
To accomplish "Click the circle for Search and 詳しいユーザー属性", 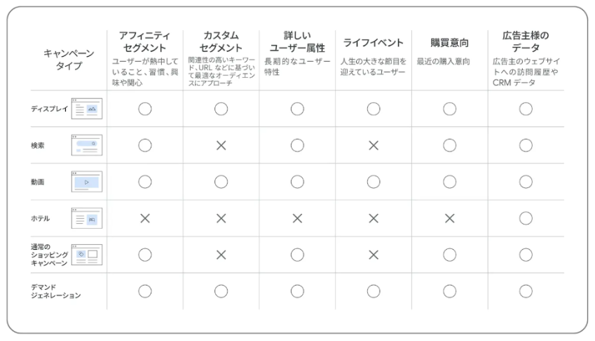I will coord(297,145).
